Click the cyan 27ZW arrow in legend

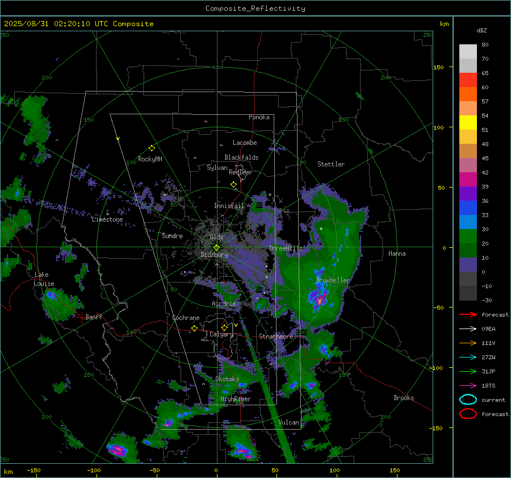[x=468, y=358]
